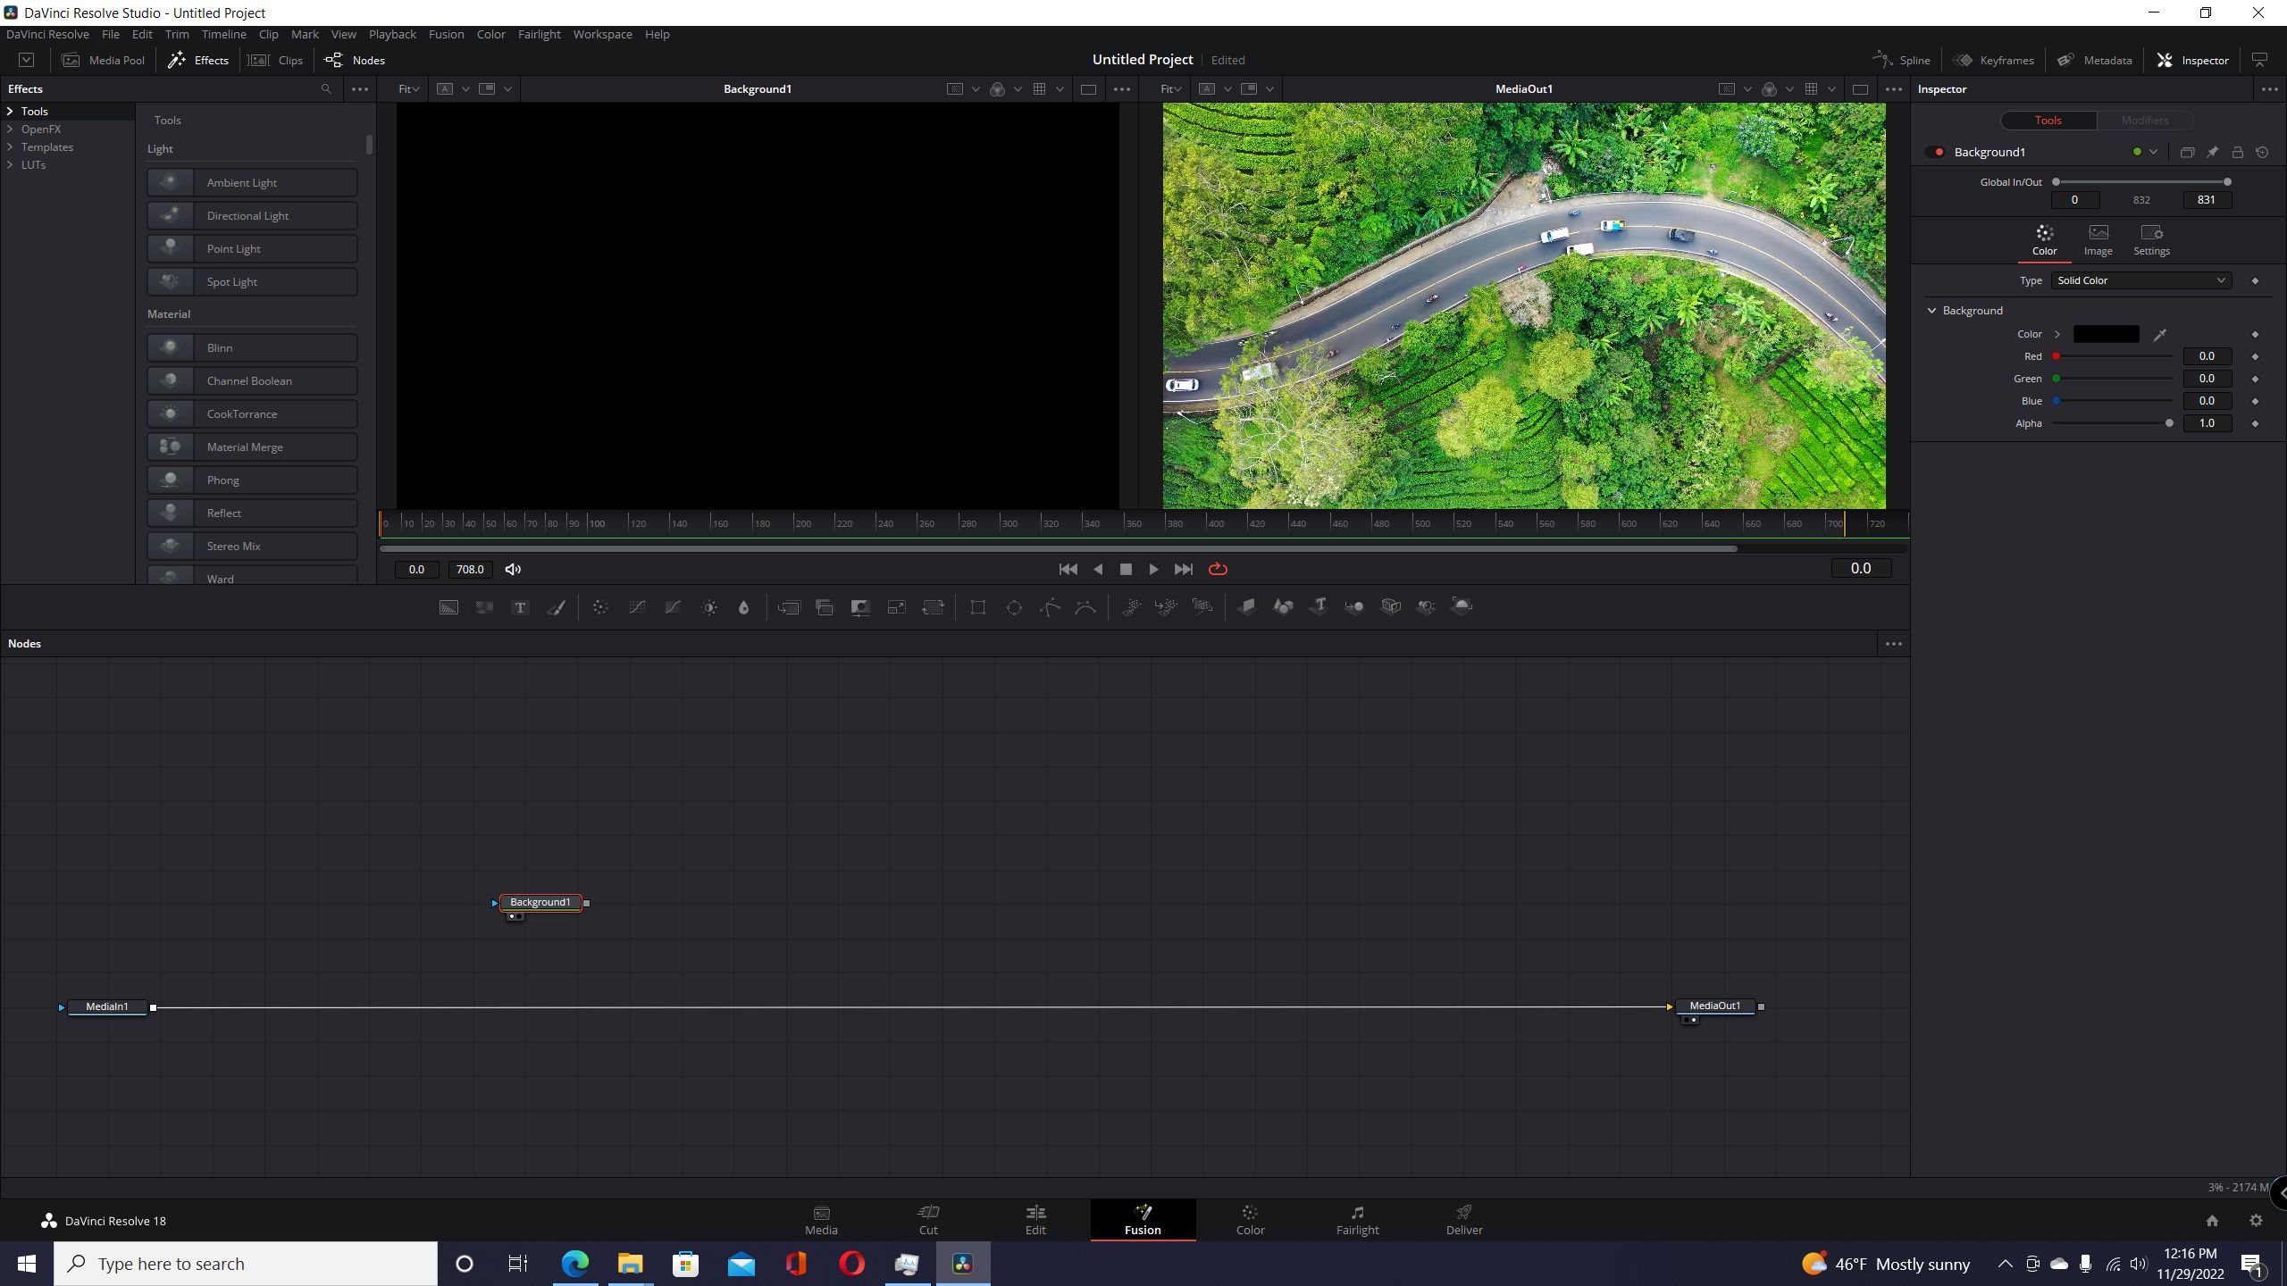This screenshot has height=1286, width=2287.
Task: Collapse the Background section in Inspector
Action: pyautogui.click(x=1931, y=311)
